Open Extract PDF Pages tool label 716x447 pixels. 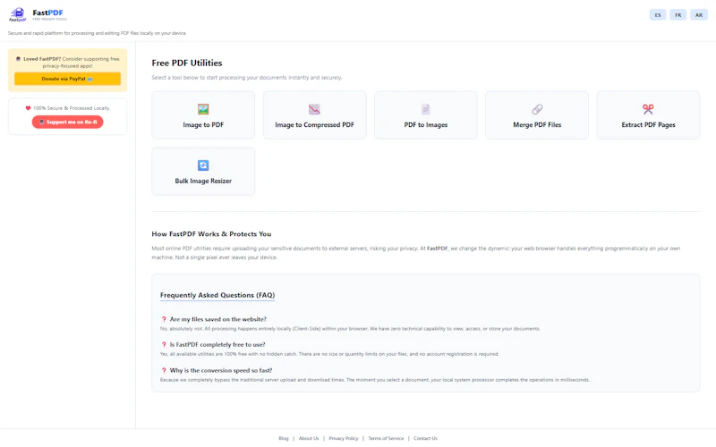click(648, 124)
